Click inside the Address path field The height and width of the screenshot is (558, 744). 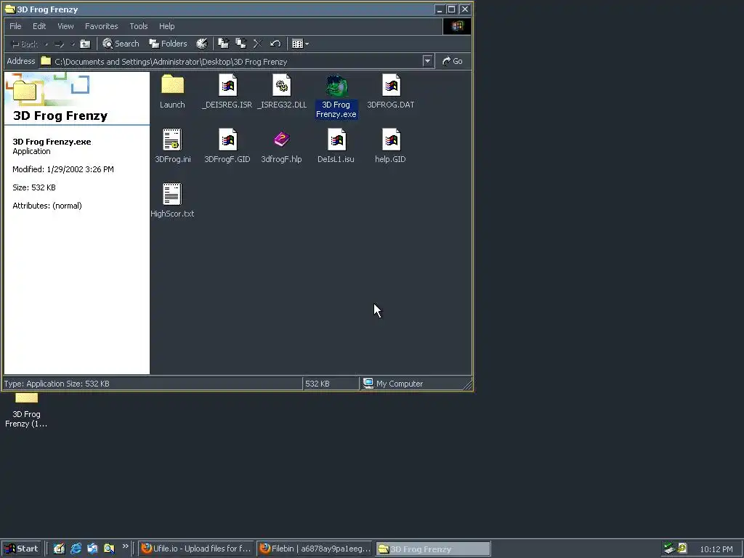tap(230, 61)
